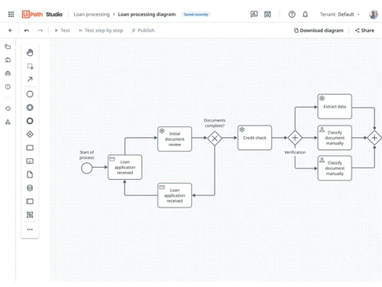Open the info circle sidebar icon

[8, 86]
